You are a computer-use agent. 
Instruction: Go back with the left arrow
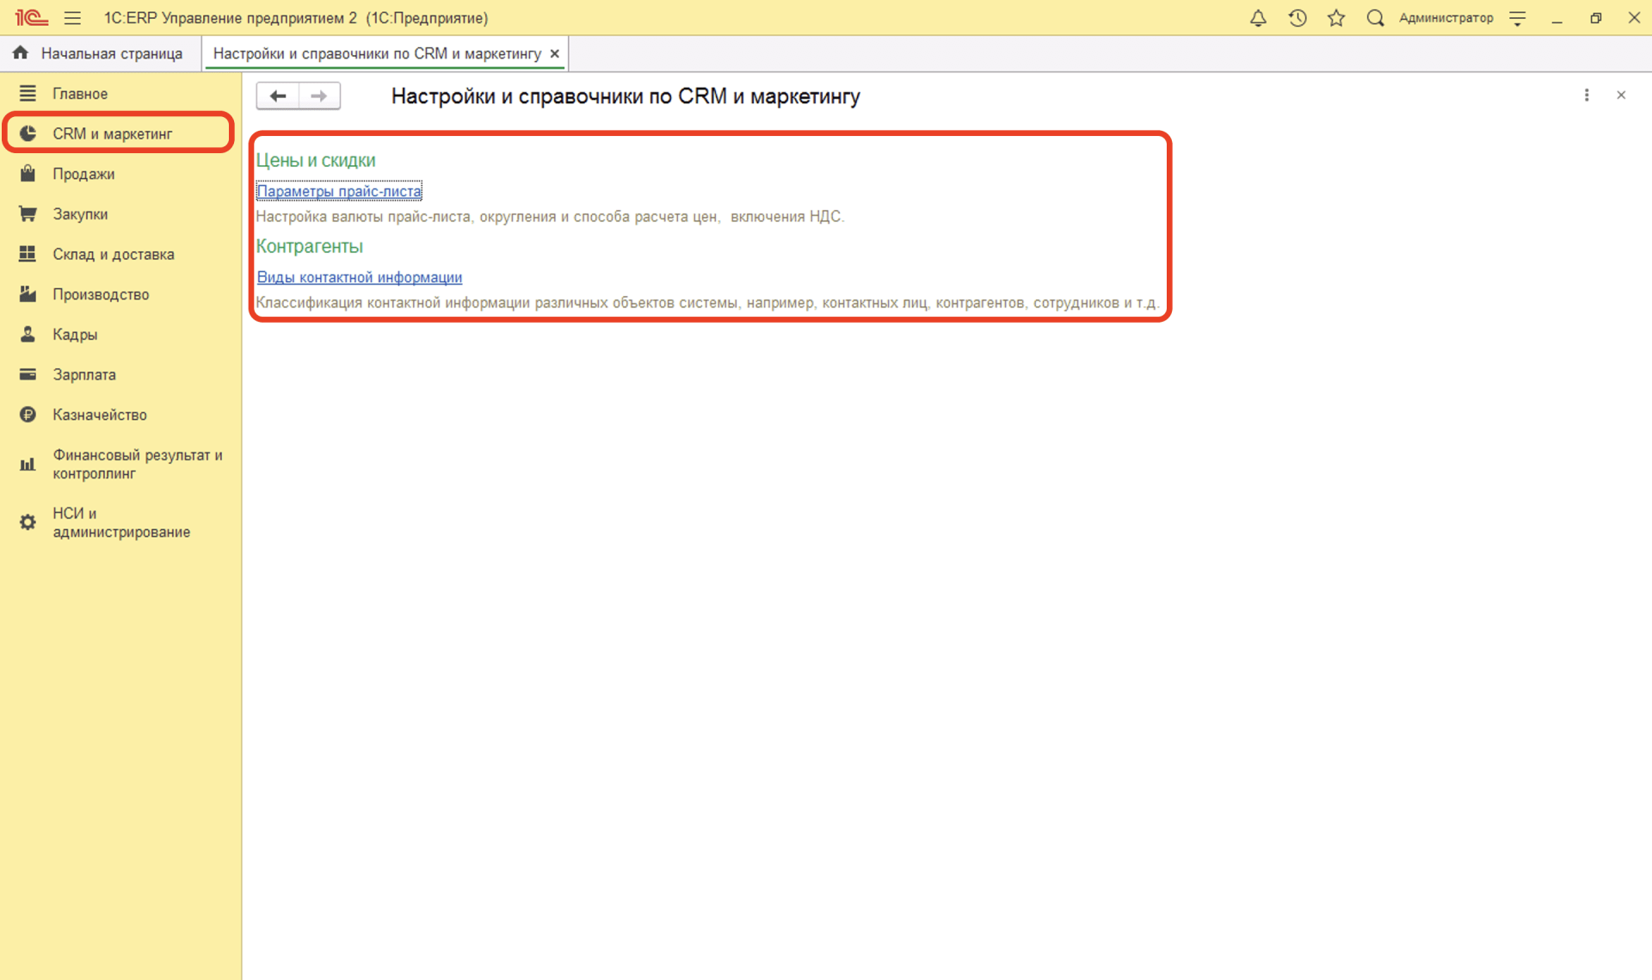point(278,96)
